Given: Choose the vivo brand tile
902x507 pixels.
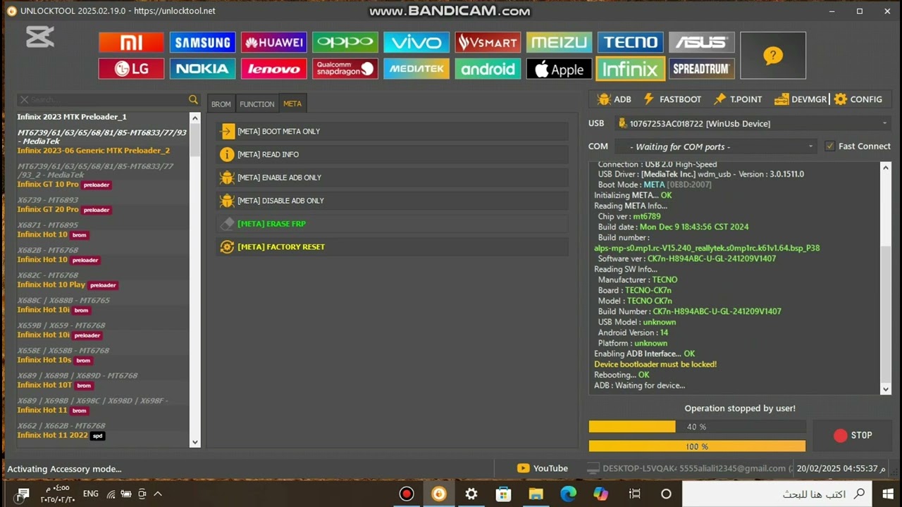Looking at the screenshot, I should [x=416, y=42].
